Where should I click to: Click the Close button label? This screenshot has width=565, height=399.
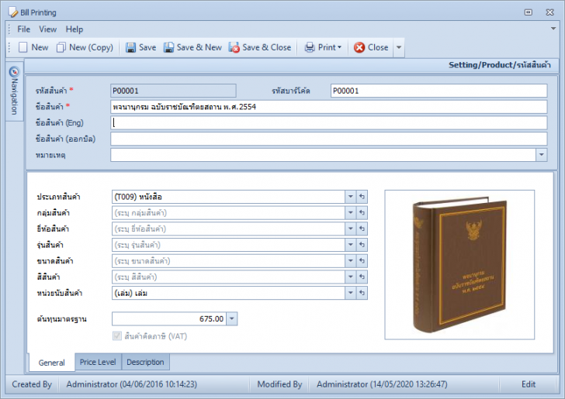pos(378,47)
